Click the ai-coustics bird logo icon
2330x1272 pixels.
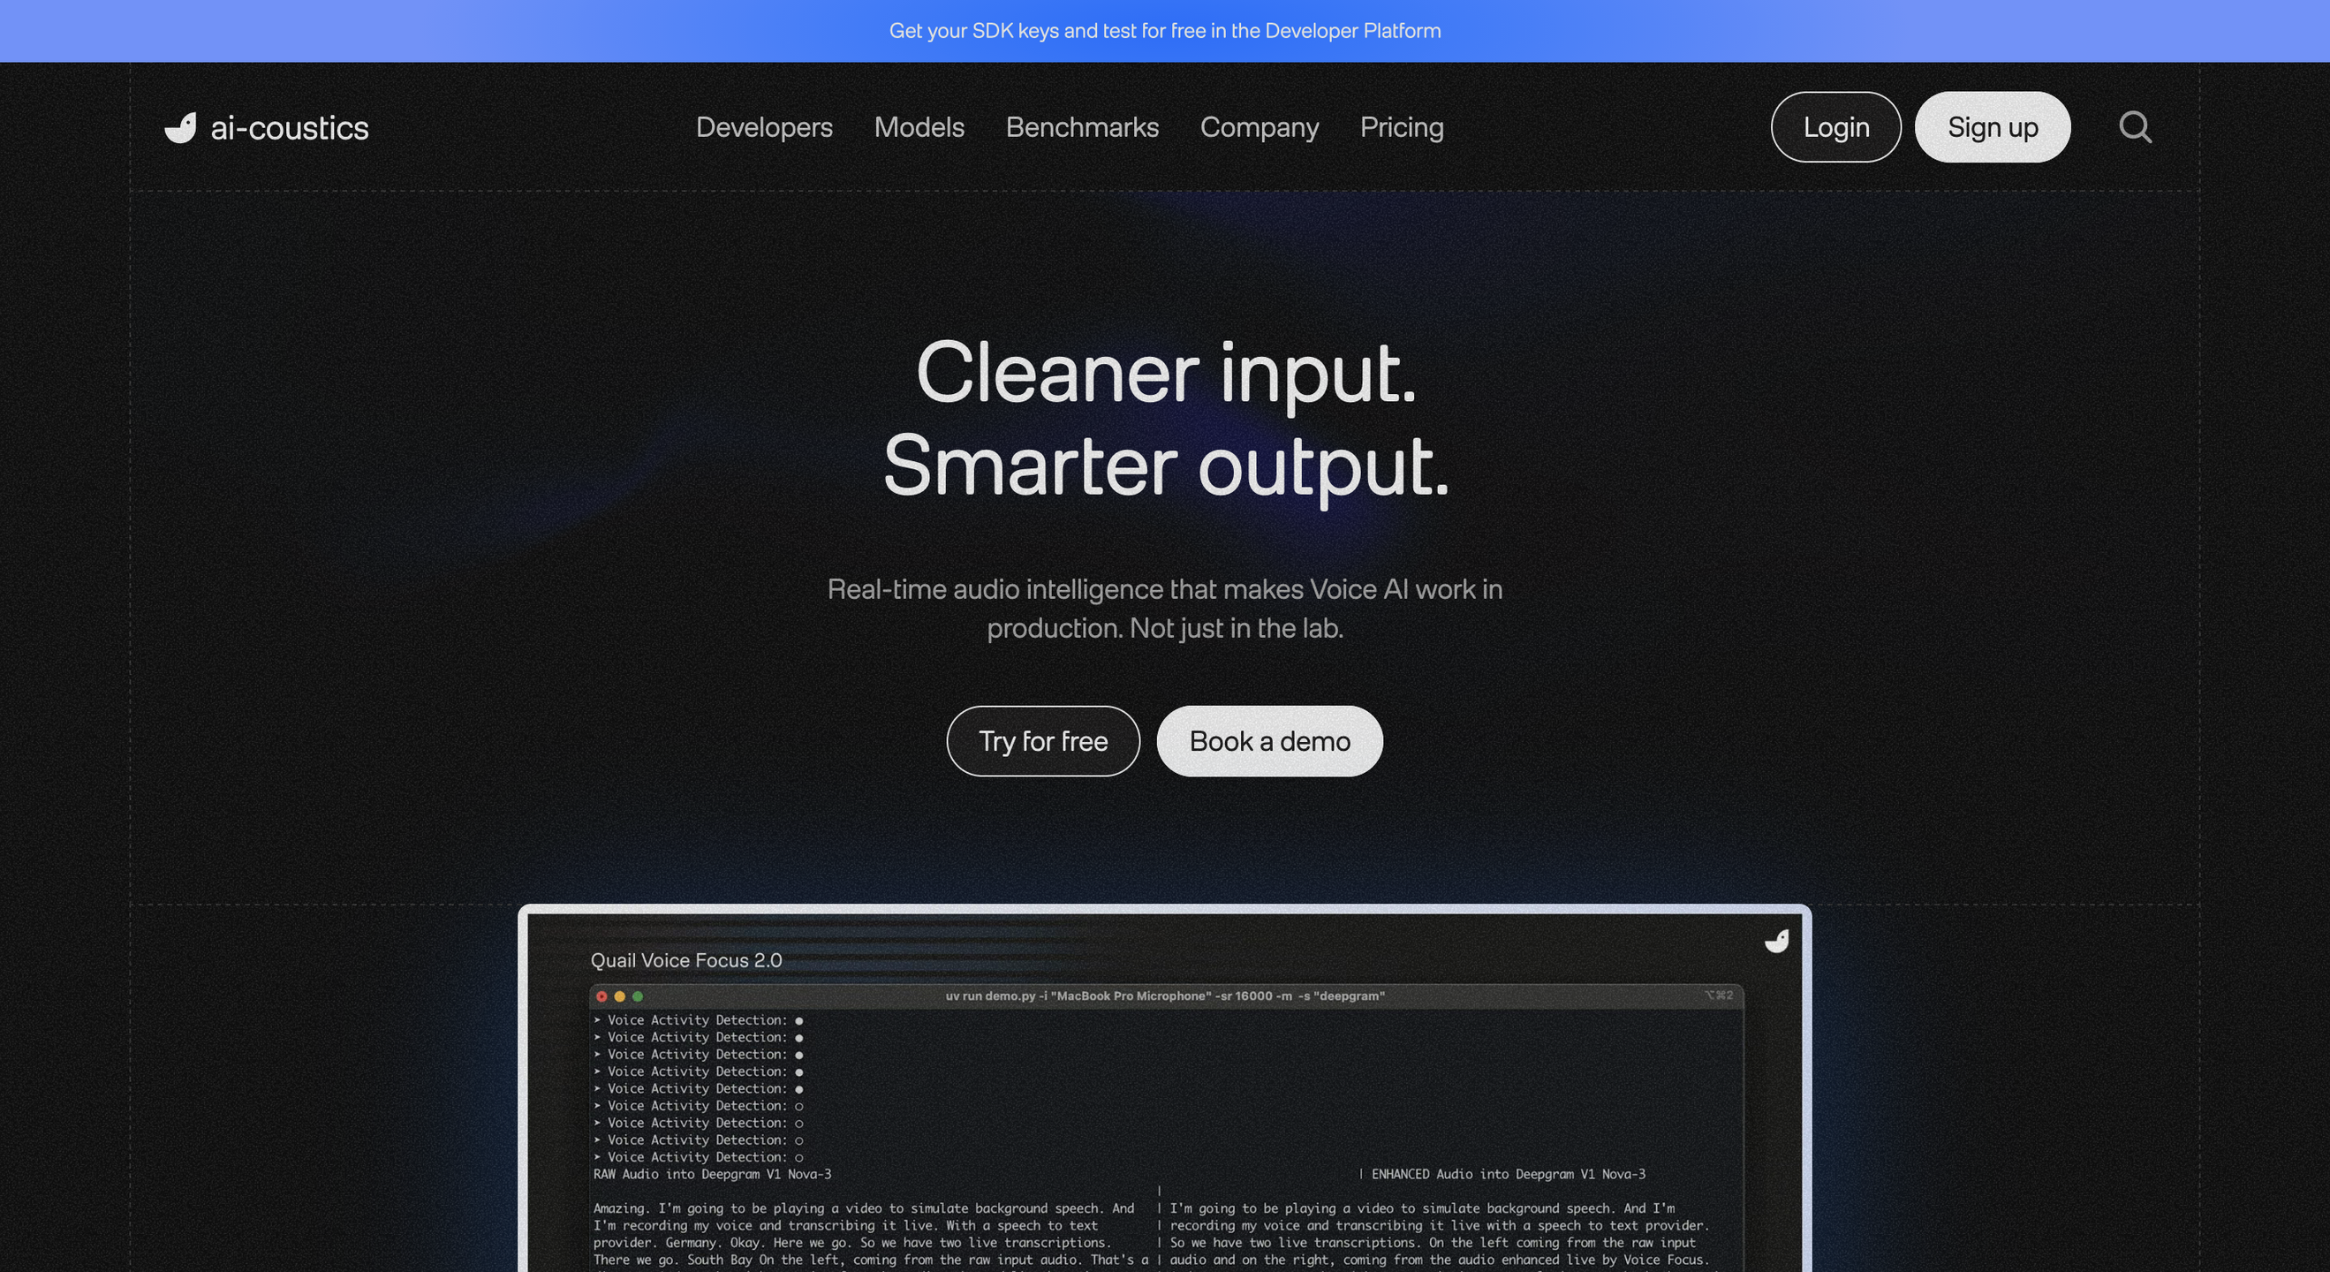click(x=180, y=127)
